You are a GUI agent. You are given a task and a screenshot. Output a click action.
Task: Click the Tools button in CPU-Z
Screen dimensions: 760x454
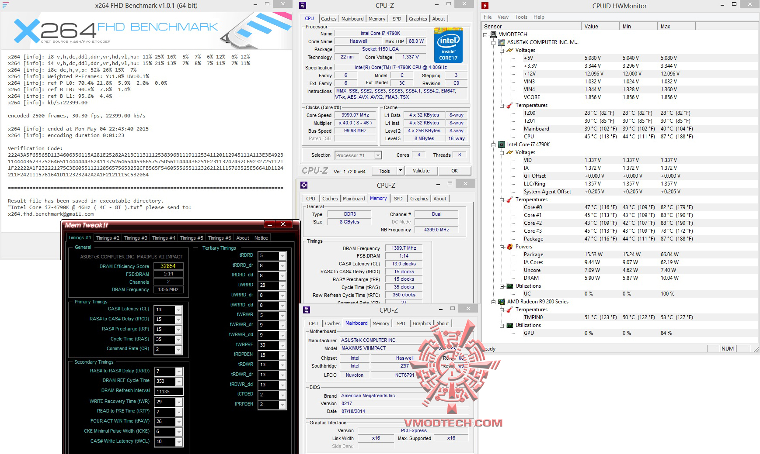pyautogui.click(x=384, y=171)
